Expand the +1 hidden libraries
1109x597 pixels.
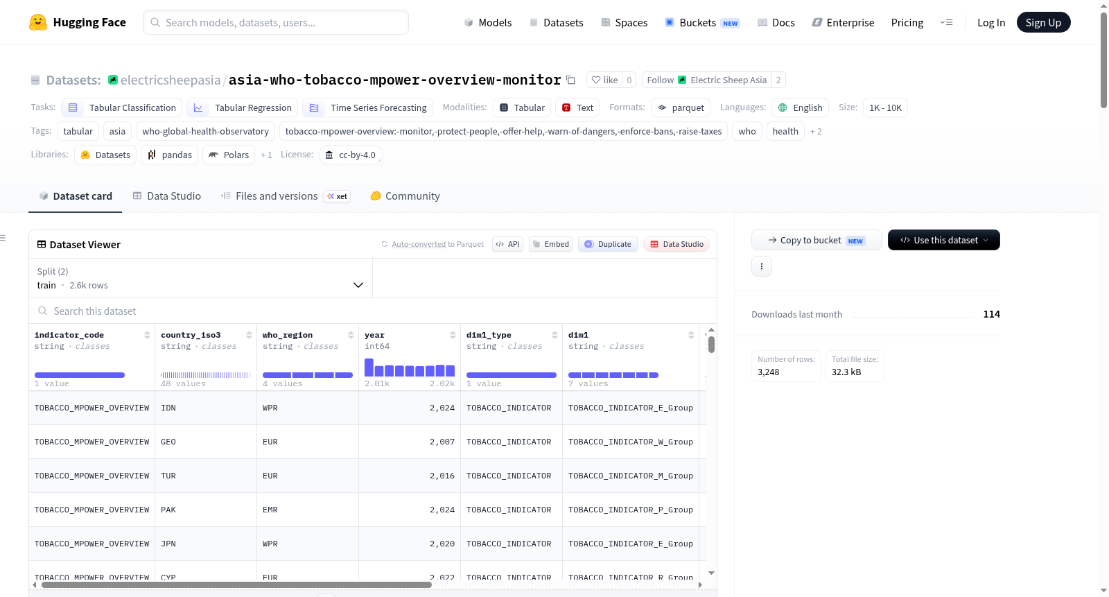(x=266, y=155)
